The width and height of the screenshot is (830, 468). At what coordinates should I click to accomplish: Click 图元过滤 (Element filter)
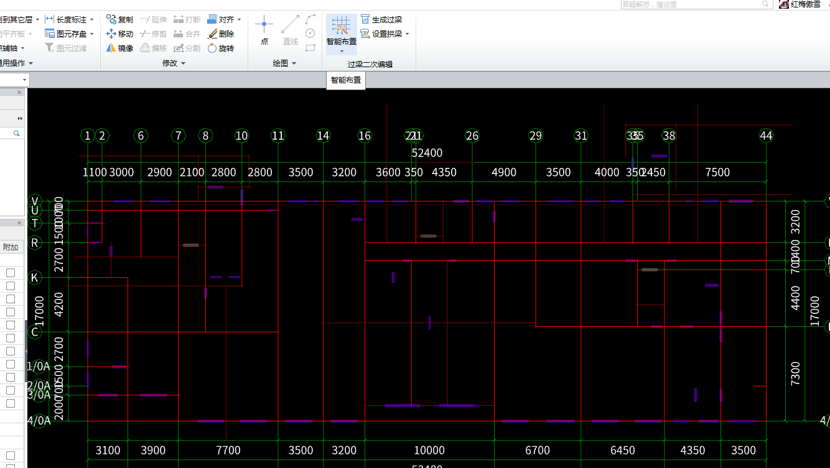(66, 48)
